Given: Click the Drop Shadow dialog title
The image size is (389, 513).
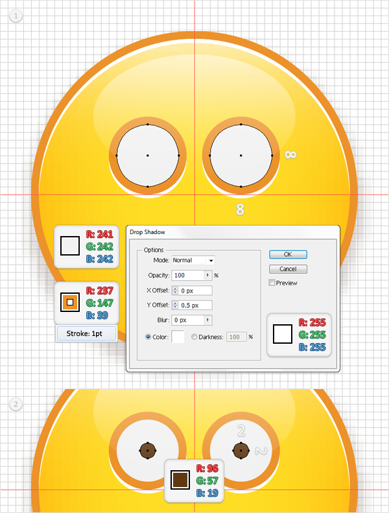Looking at the screenshot, I should coord(147,232).
